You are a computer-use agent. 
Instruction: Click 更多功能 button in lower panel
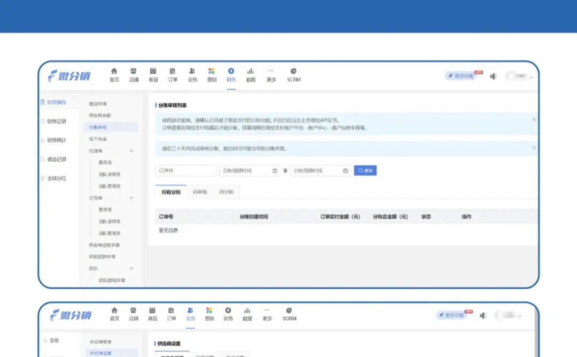click(451, 315)
